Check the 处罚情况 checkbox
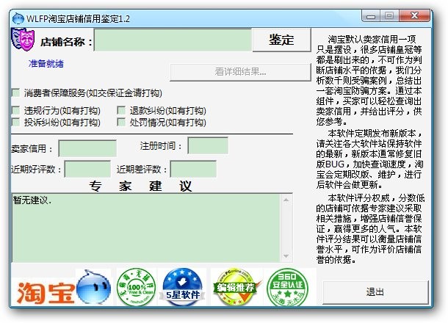The width and height of the screenshot is (448, 323). (x=121, y=122)
